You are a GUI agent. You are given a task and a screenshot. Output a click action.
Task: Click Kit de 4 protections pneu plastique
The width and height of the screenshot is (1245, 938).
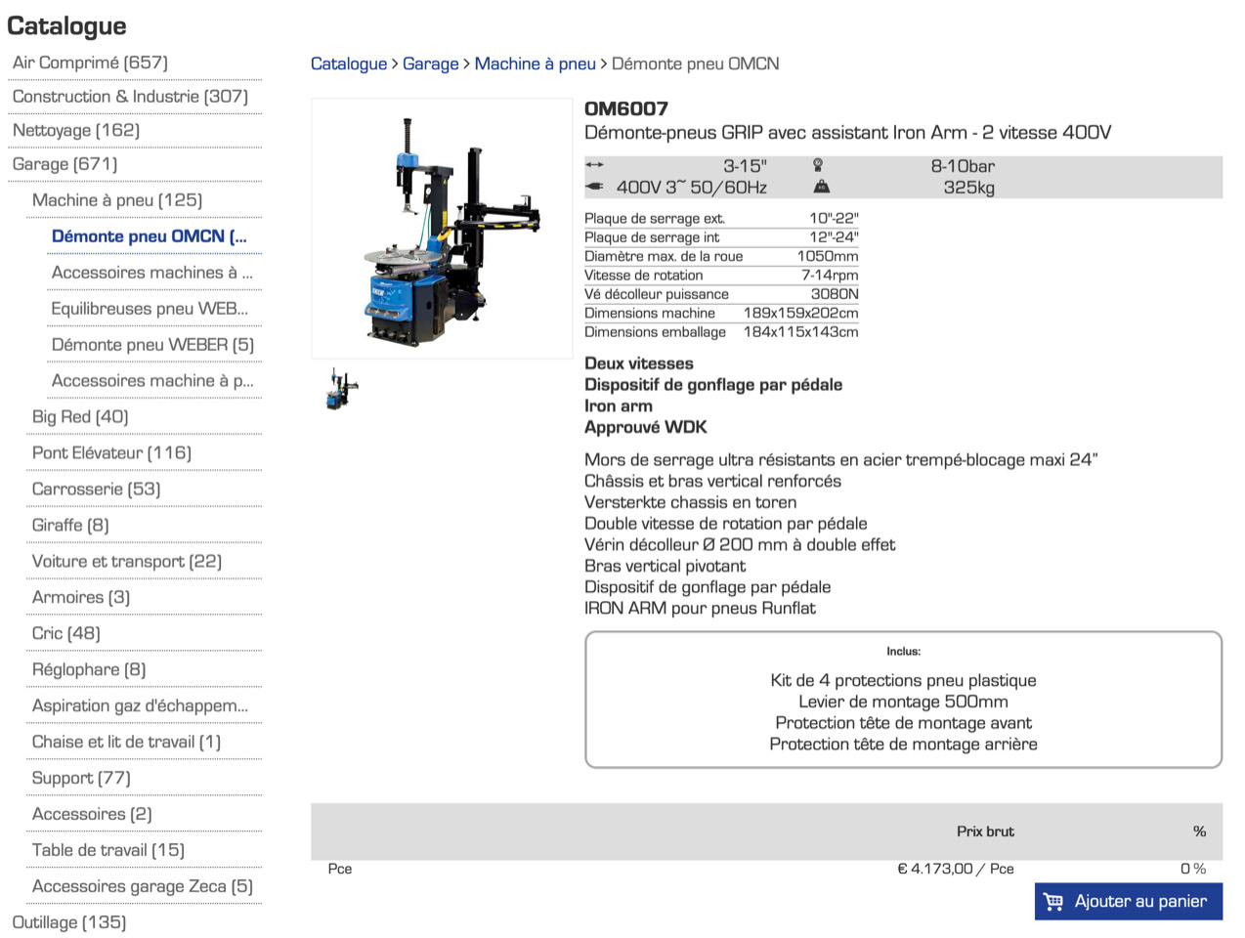coord(903,680)
